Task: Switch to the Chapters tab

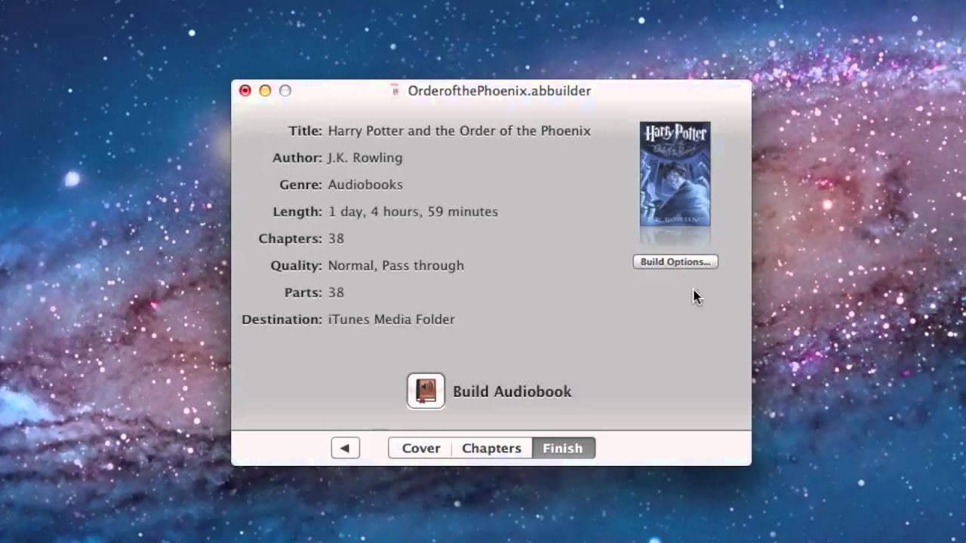Action: tap(491, 448)
